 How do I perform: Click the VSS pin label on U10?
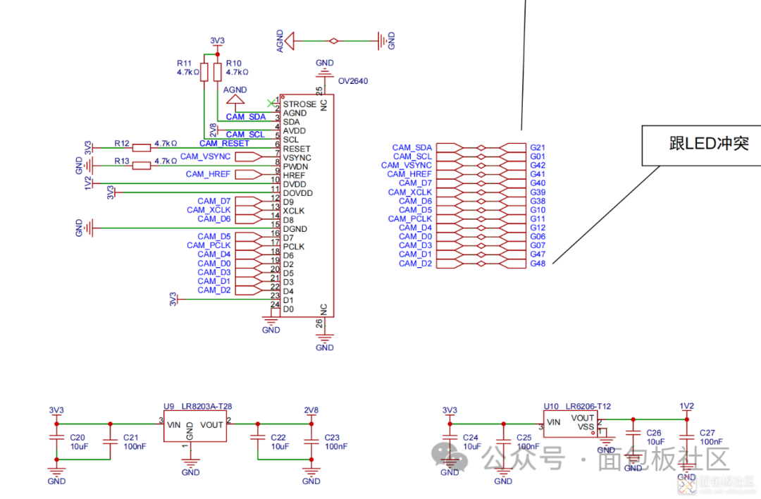(x=586, y=426)
